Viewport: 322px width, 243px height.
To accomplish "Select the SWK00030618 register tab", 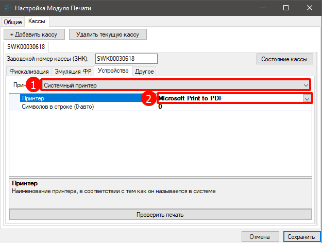I will tap(26, 47).
